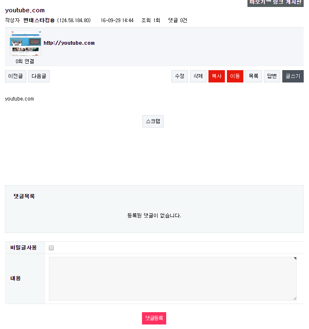Open the youtube.com thumbnail preview
The image size is (309, 329).
tap(25, 43)
